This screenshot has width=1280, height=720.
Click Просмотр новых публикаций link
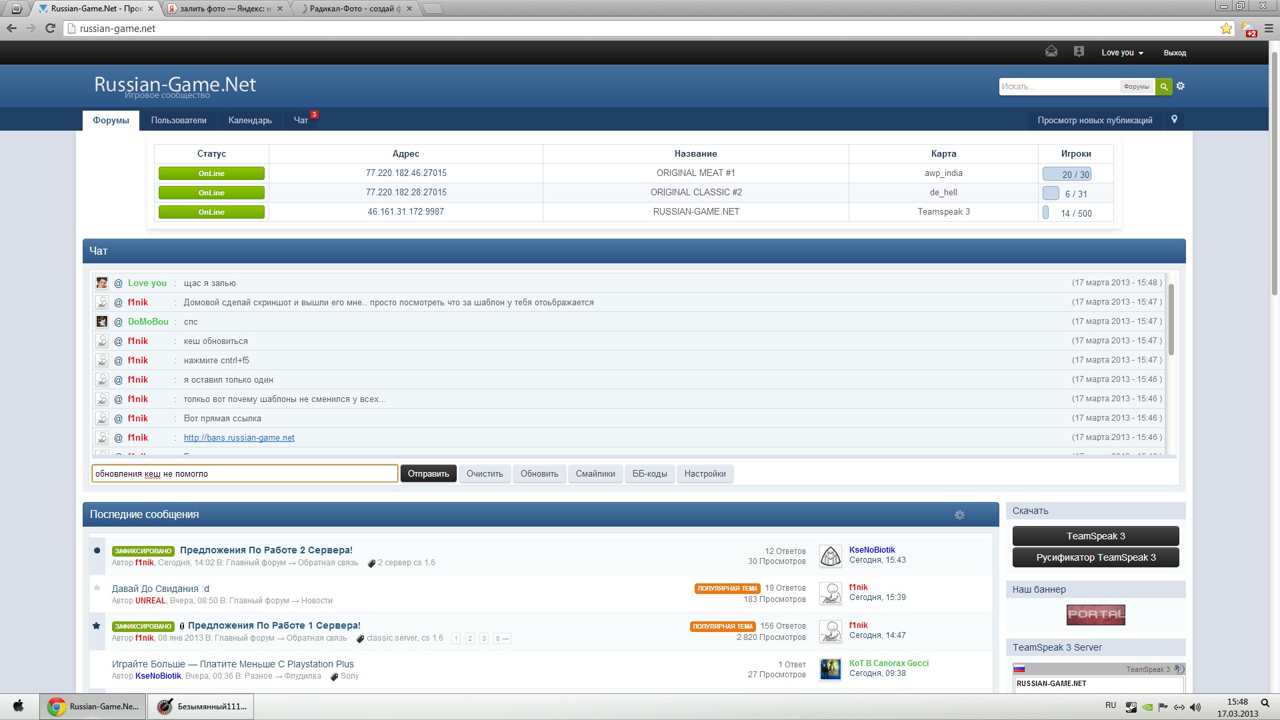(x=1095, y=121)
